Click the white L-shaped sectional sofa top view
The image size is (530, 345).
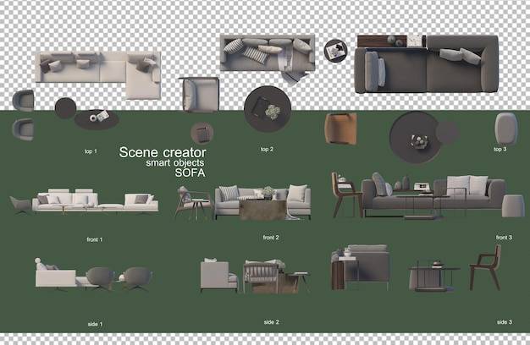pos(98,75)
